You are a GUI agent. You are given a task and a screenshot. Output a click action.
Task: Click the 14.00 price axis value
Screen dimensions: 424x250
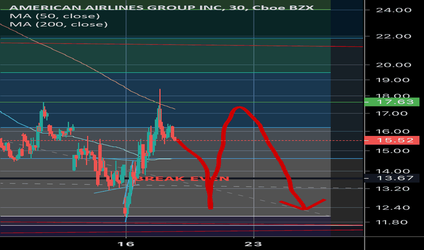click(394, 171)
